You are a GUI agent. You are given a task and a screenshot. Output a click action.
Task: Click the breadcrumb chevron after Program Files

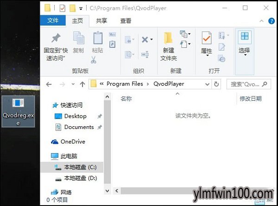point(148,84)
